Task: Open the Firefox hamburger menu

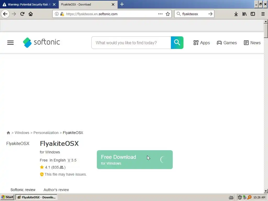Action: [263, 14]
